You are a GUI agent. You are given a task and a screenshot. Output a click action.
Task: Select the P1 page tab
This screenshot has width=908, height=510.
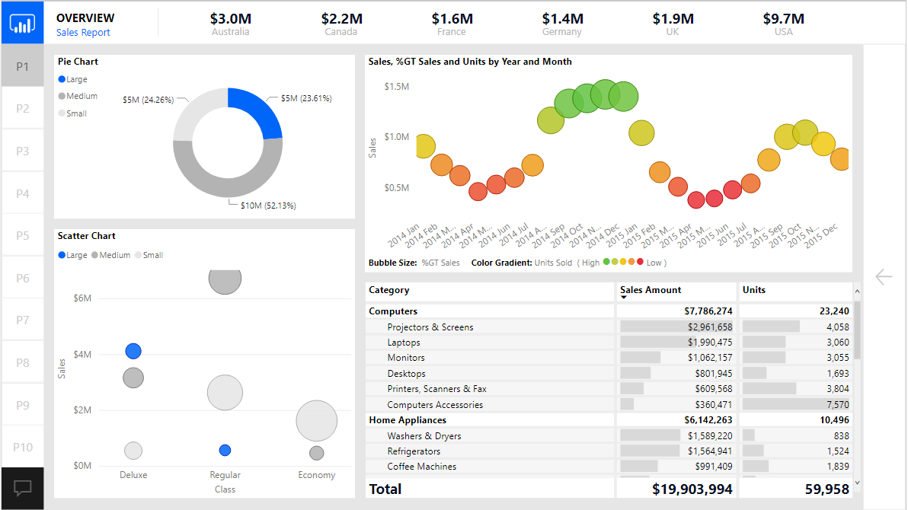(x=22, y=66)
